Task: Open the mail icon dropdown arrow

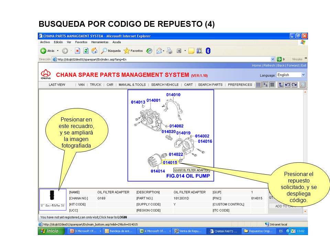Action: point(164,51)
